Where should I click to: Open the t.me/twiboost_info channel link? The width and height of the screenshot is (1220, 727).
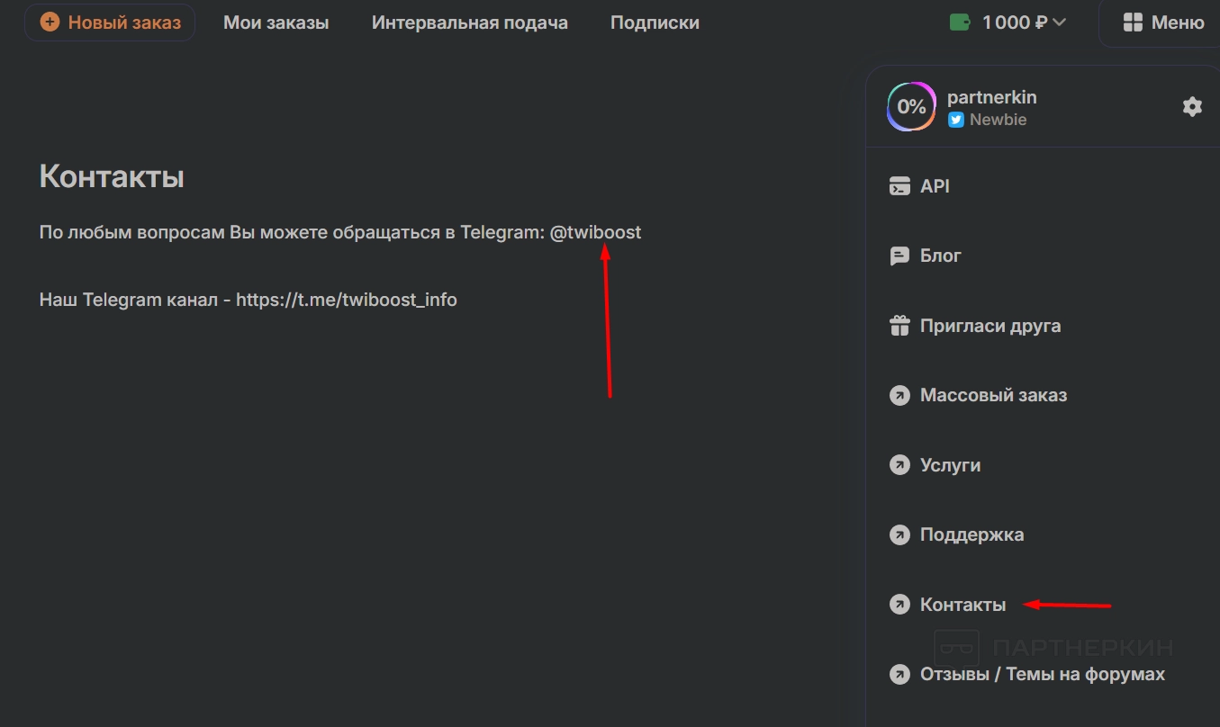pyautogui.click(x=347, y=300)
